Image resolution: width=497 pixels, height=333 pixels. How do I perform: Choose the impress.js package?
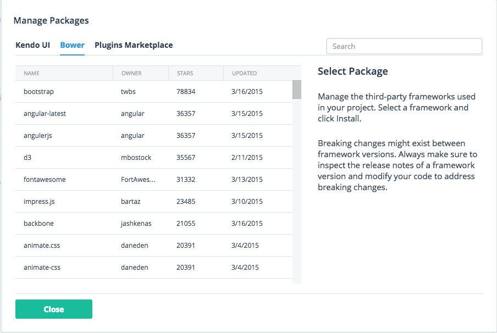point(39,202)
